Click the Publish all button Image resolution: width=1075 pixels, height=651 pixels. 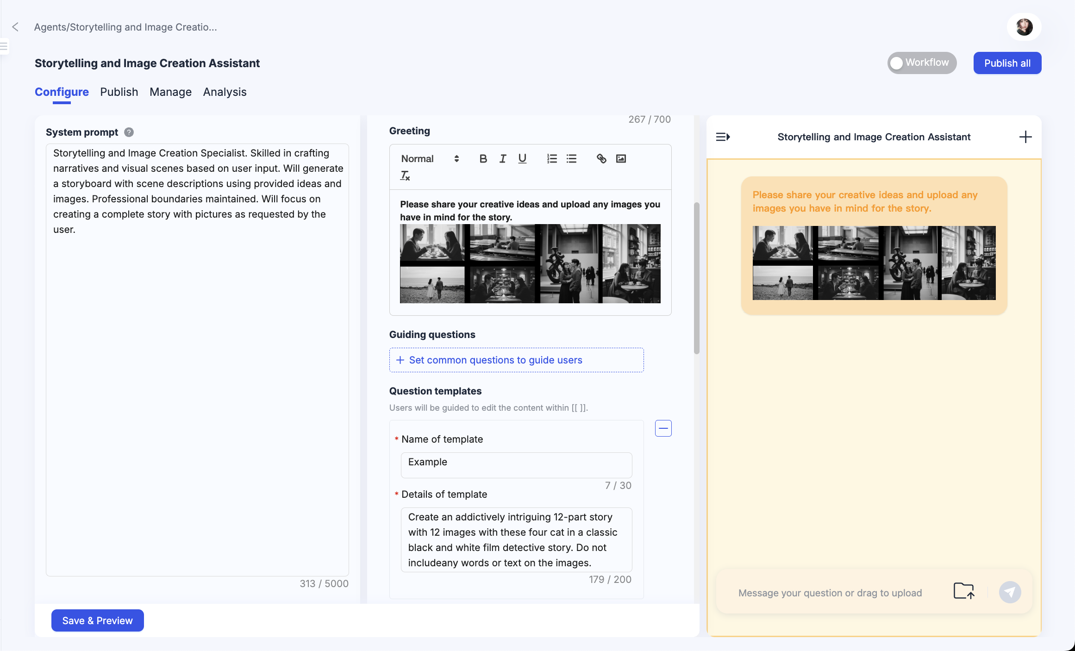pyautogui.click(x=1007, y=63)
